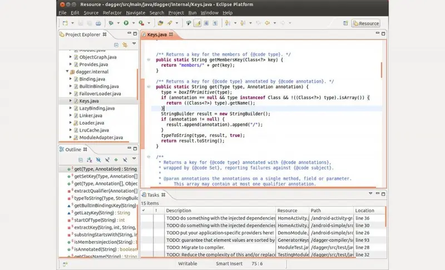Sort Tasks by Path column header
The width and height of the screenshot is (445, 270).
click(x=331, y=210)
